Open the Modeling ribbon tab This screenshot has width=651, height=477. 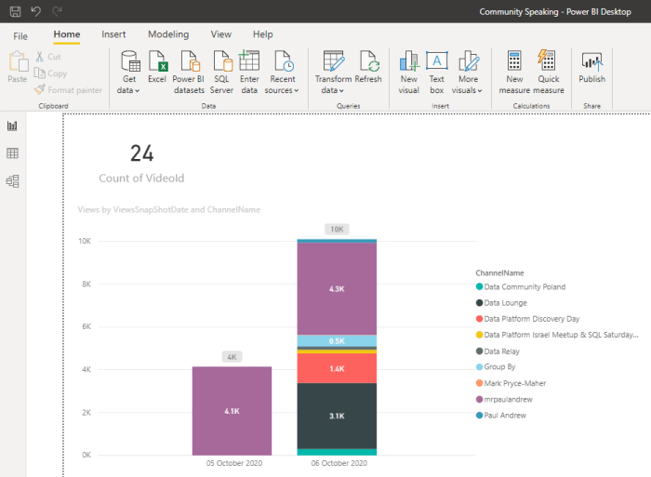click(x=167, y=34)
